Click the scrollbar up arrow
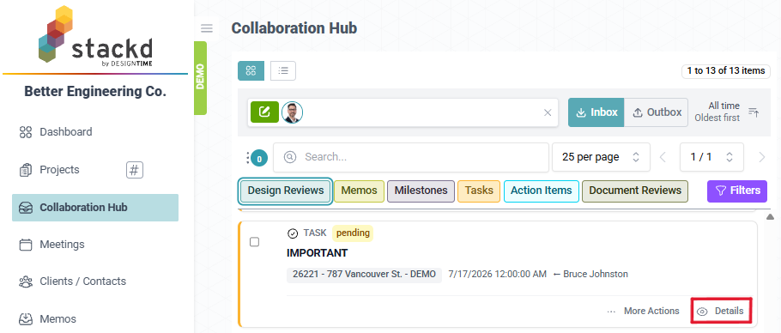Screen dimensions: 781x333 (770, 217)
